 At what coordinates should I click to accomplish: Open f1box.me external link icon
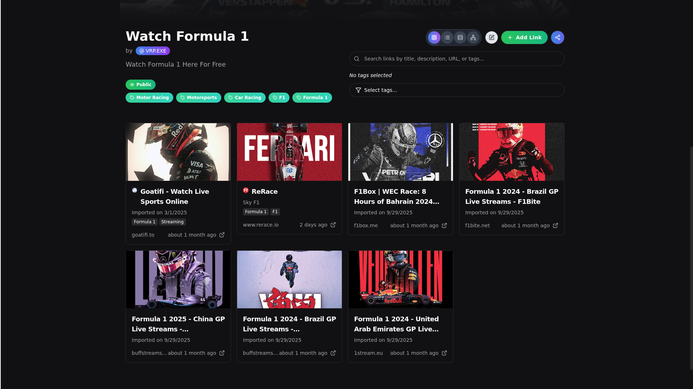click(x=444, y=225)
